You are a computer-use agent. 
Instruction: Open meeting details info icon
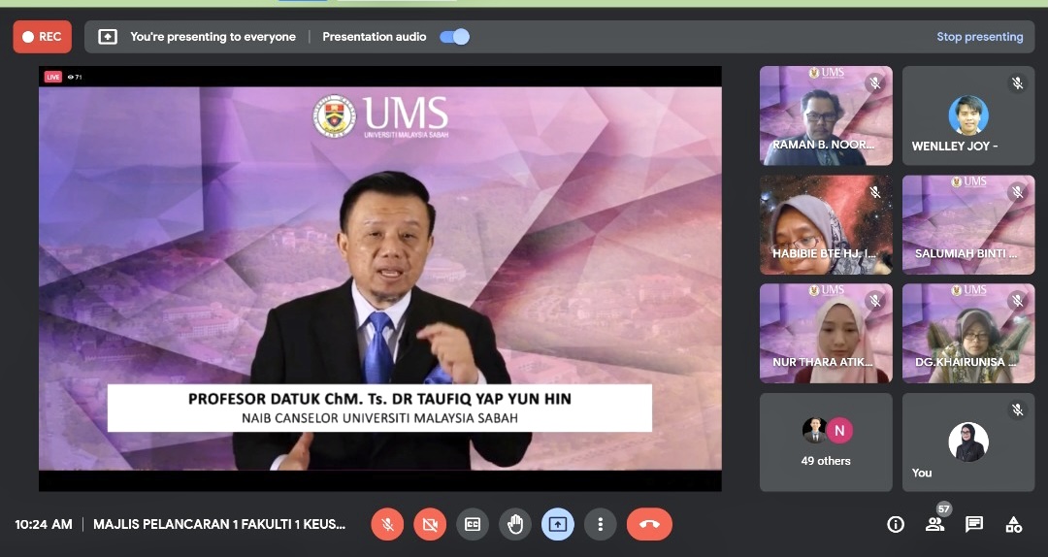point(896,525)
